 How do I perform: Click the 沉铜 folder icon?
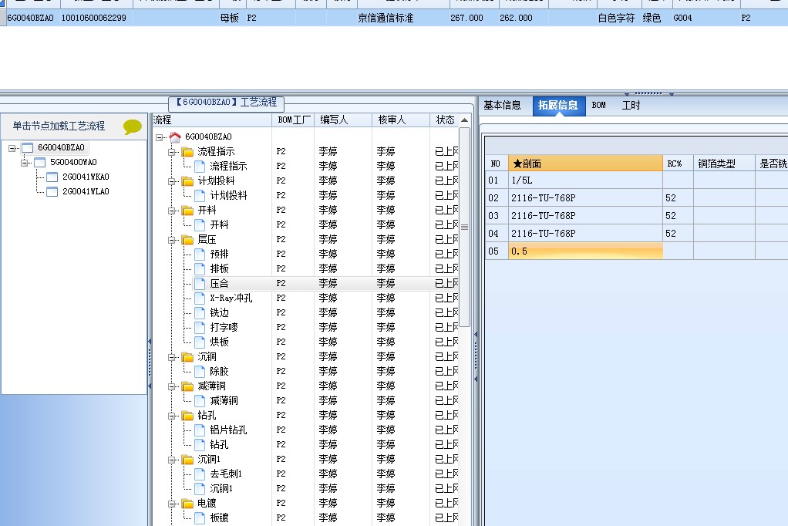coord(187,357)
